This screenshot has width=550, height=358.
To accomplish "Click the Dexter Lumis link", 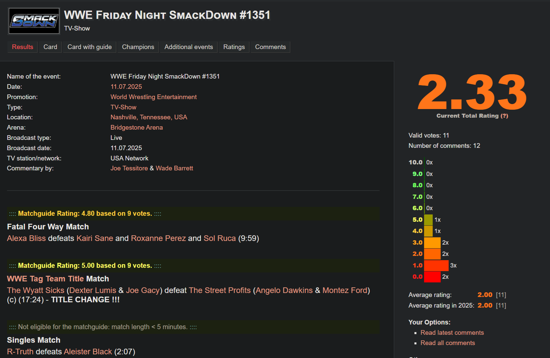I will 93,290.
